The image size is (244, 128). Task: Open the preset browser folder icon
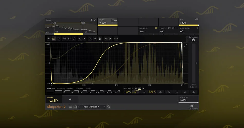(x=75, y=107)
